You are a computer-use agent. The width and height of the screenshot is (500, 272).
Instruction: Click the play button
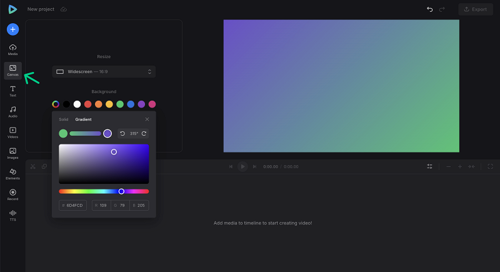tap(242, 166)
